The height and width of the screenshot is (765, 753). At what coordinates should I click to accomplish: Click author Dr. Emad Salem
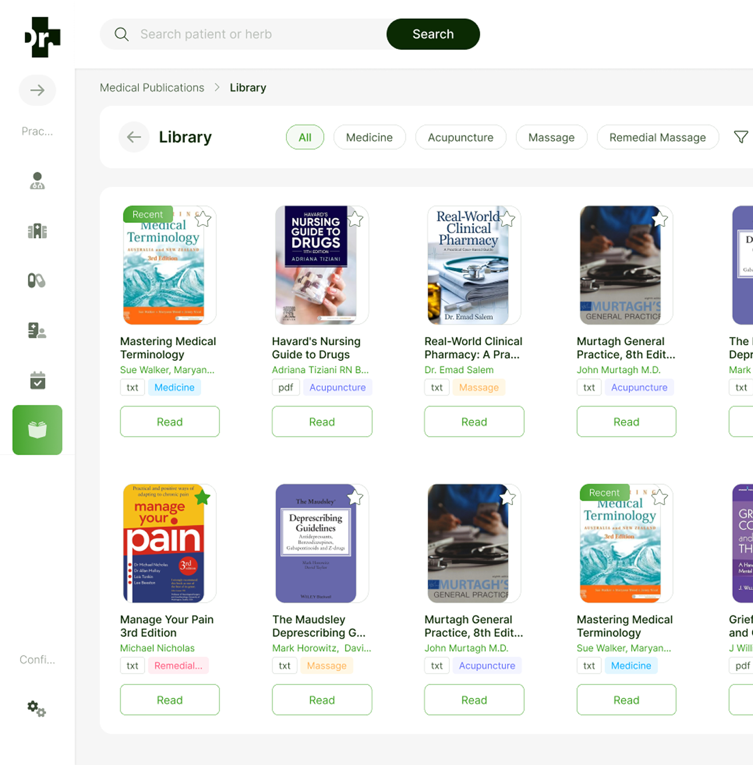tap(459, 370)
